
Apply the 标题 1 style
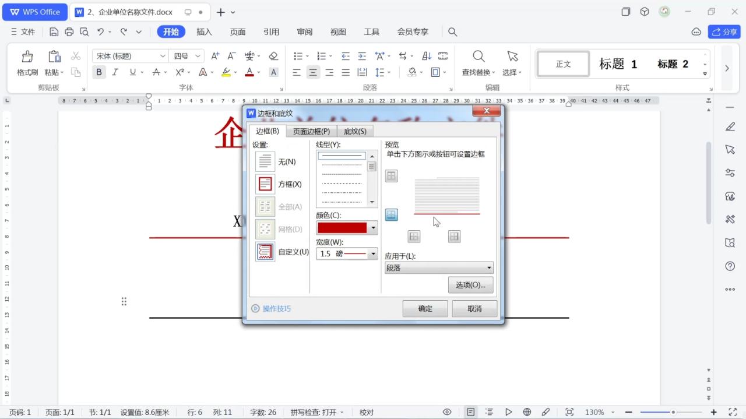(x=618, y=64)
